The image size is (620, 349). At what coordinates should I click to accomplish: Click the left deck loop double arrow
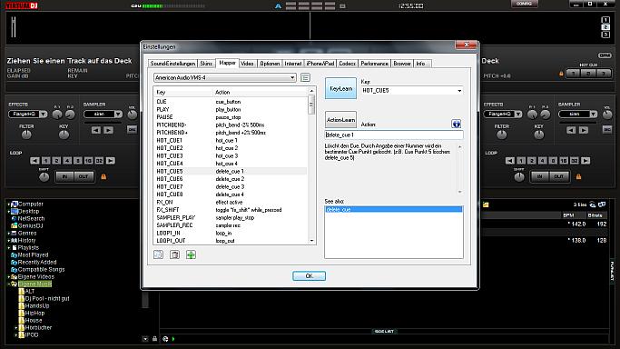tap(111, 160)
